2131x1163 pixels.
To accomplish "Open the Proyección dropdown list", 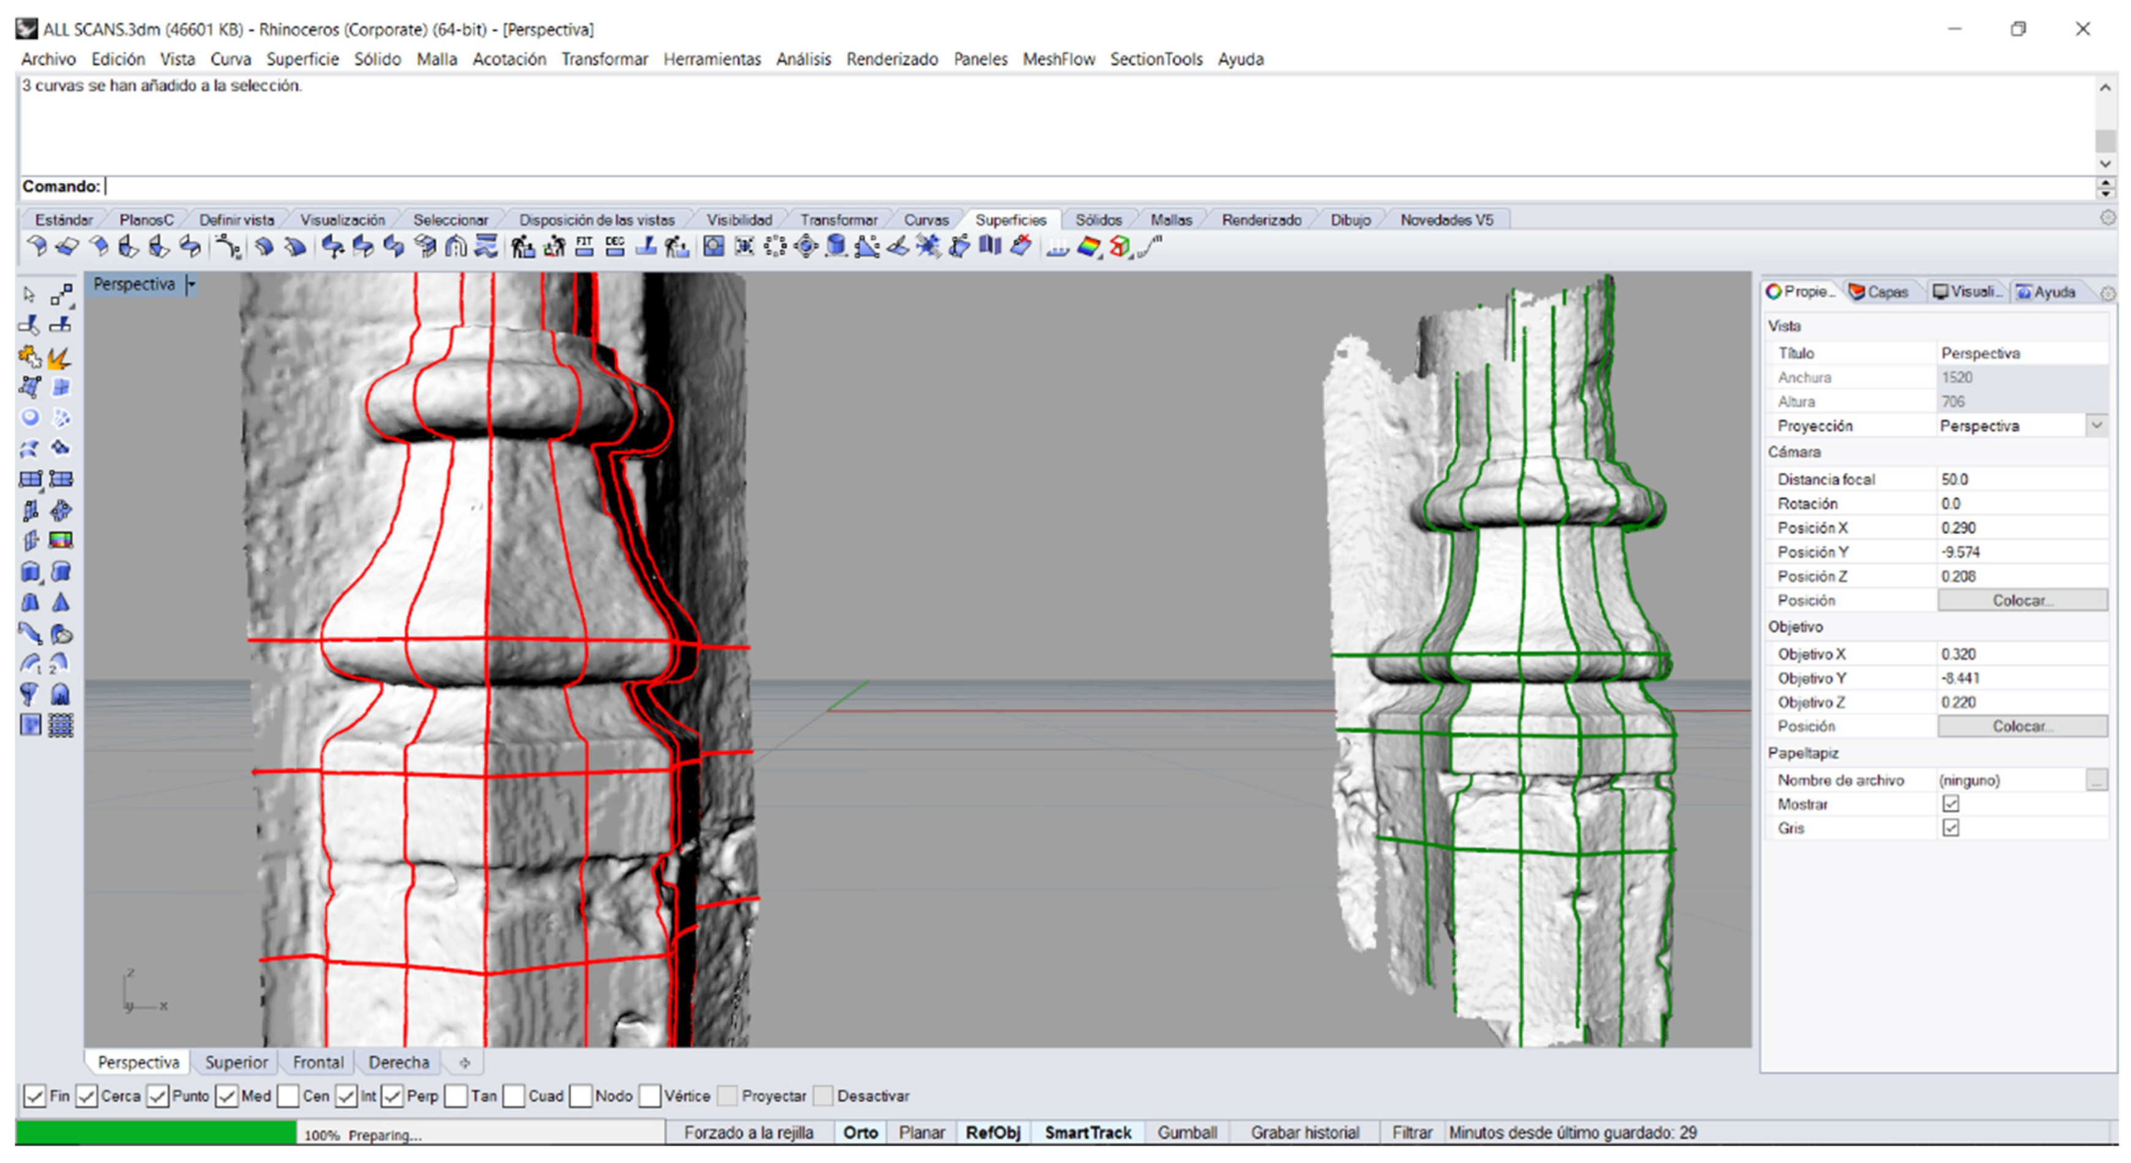I will 2096,426.
